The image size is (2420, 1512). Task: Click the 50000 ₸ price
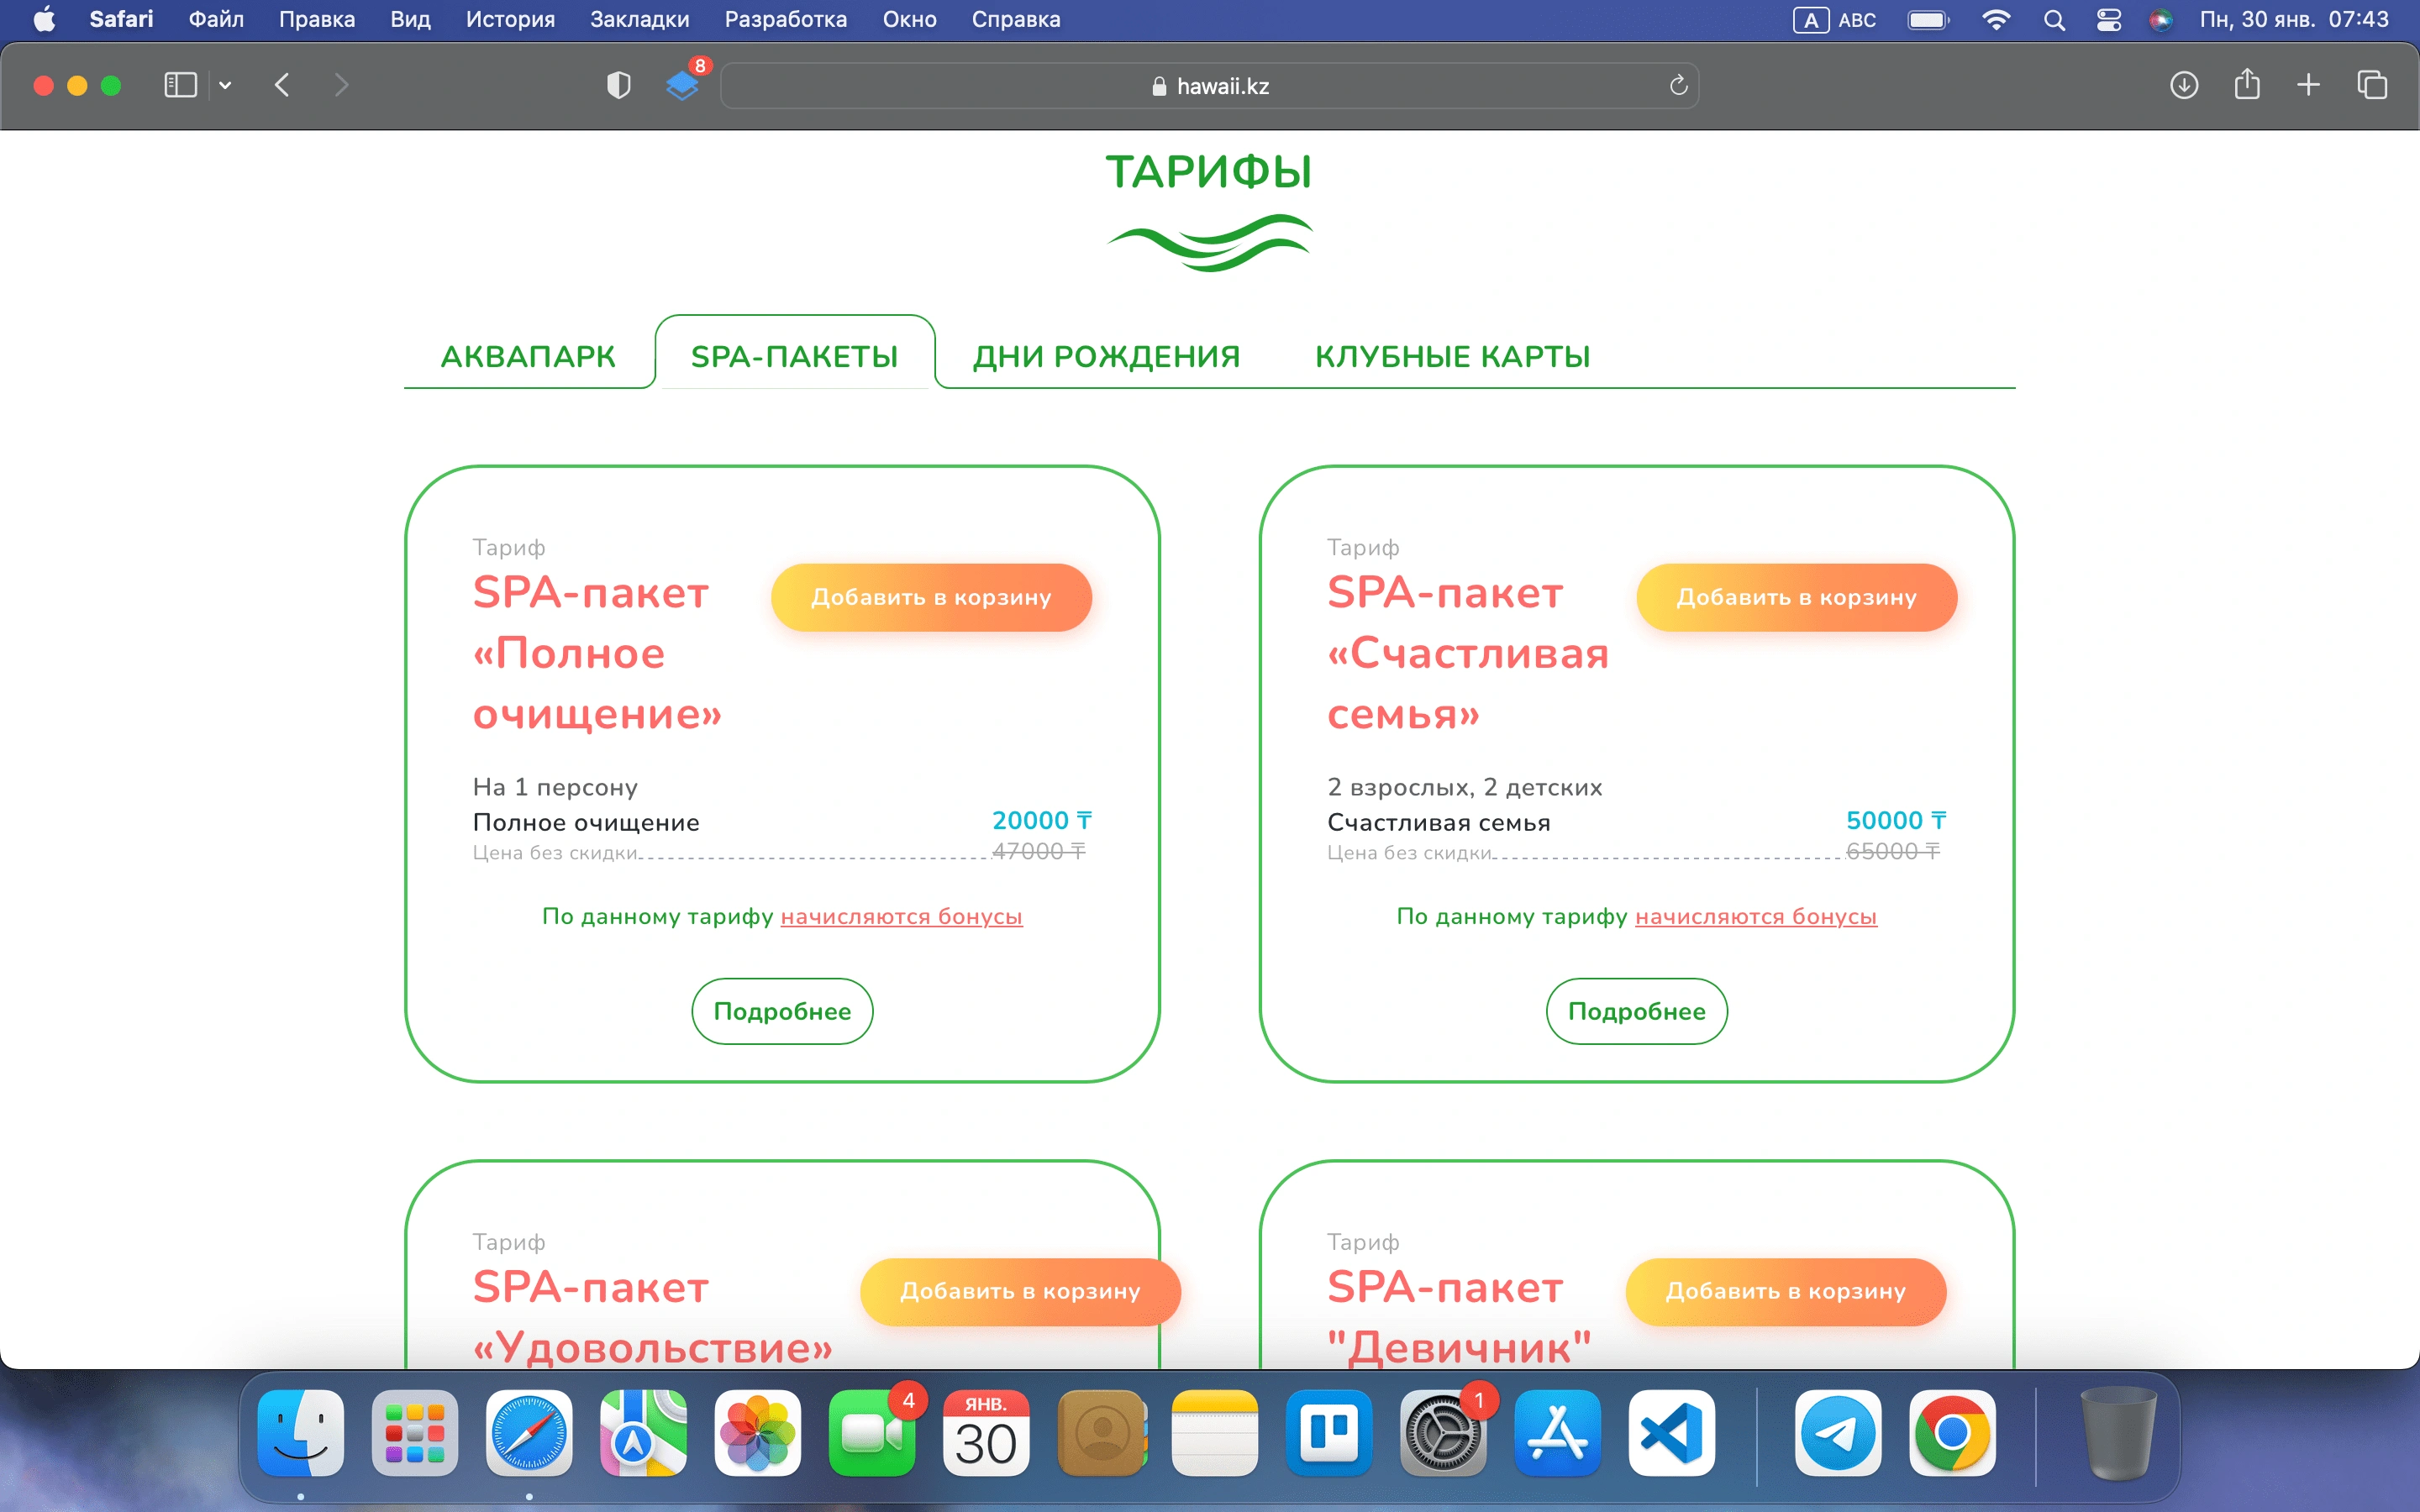point(1896,820)
